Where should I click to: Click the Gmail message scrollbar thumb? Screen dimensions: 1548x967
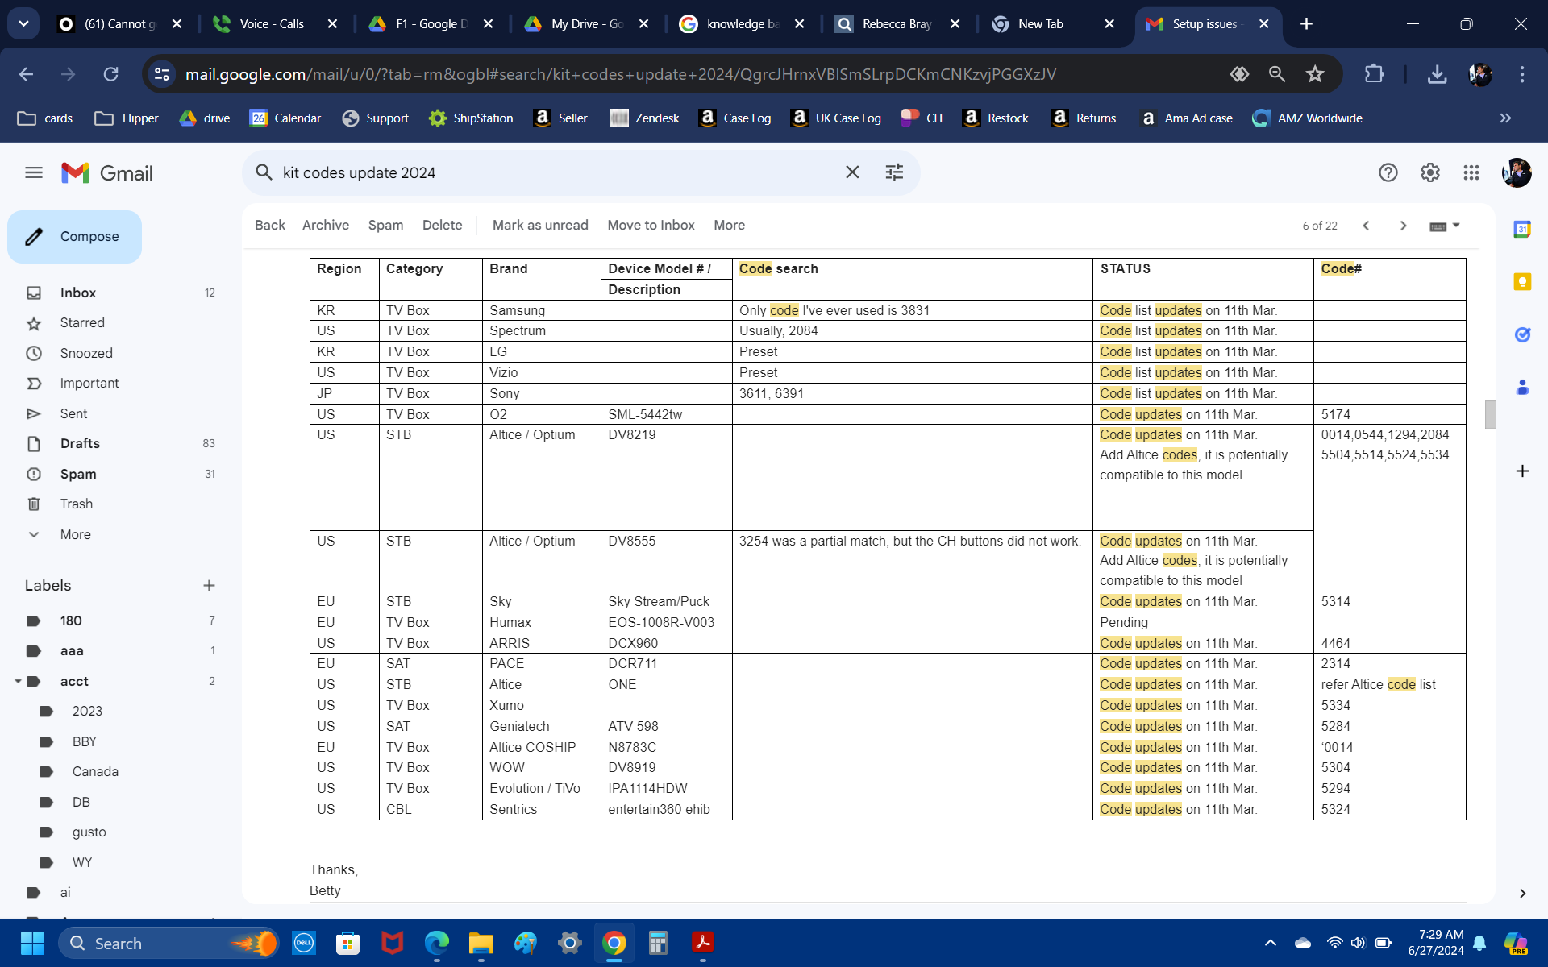1490,414
